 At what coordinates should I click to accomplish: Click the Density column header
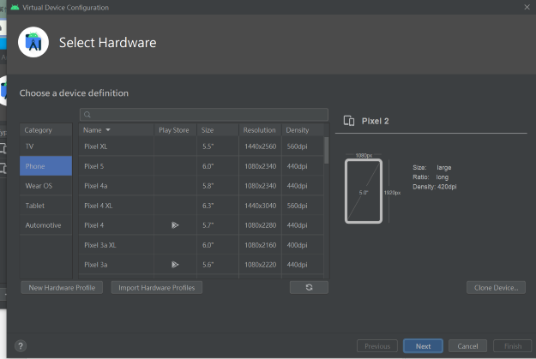303,130
